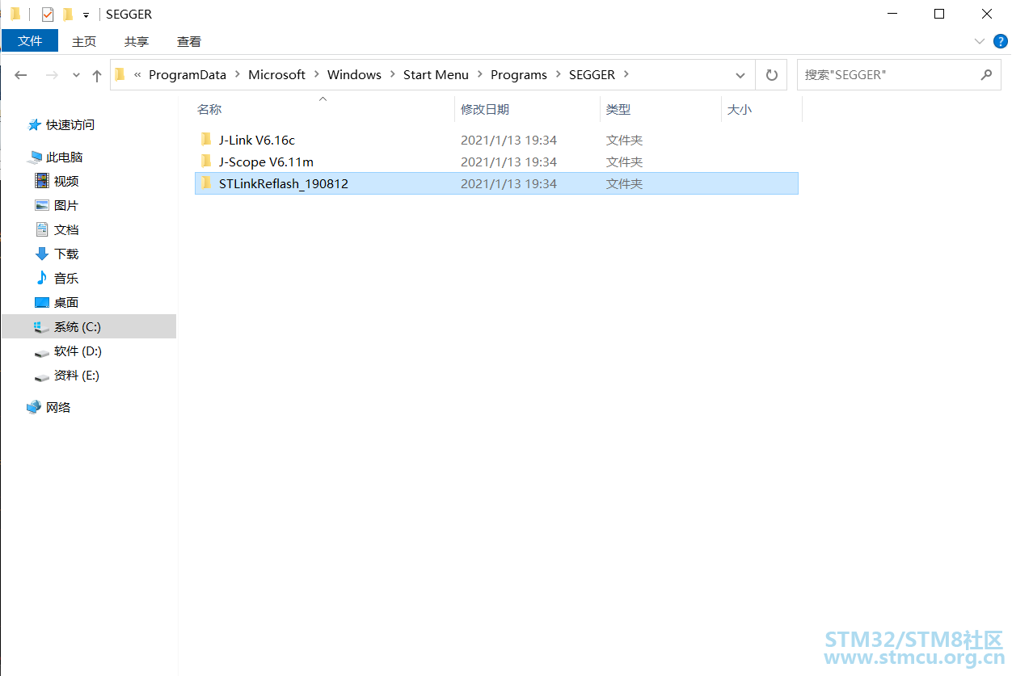The height and width of the screenshot is (676, 1012).
Task: Open address bar history dropdown
Action: [740, 75]
